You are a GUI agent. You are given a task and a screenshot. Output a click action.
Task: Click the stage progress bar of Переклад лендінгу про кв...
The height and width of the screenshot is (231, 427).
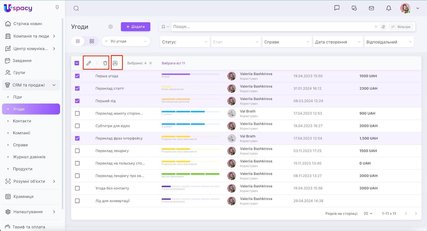190,174
